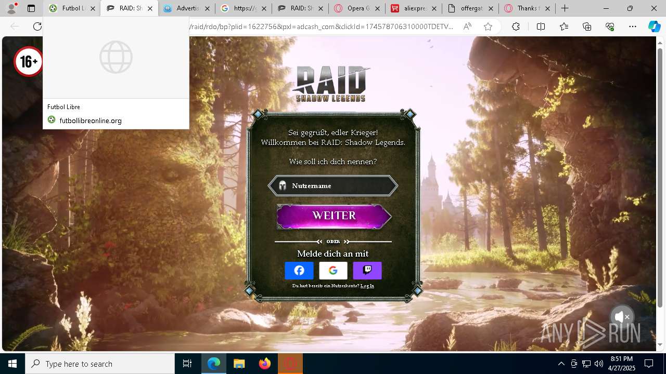Add this page to favorites star
666x374 pixels.
click(488, 26)
